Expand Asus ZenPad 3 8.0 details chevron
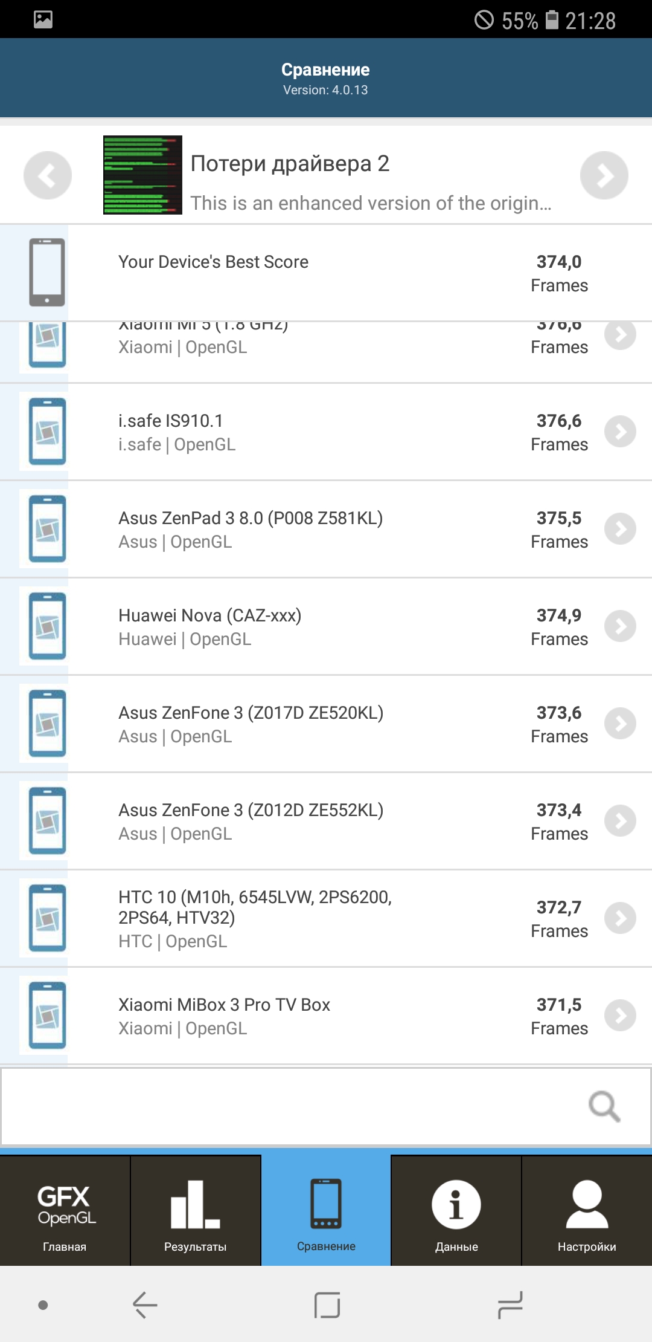 point(620,529)
